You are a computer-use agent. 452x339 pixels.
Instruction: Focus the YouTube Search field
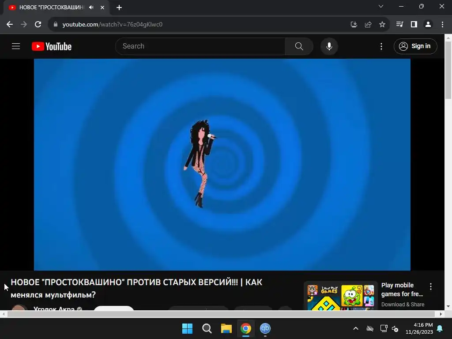pyautogui.click(x=200, y=46)
